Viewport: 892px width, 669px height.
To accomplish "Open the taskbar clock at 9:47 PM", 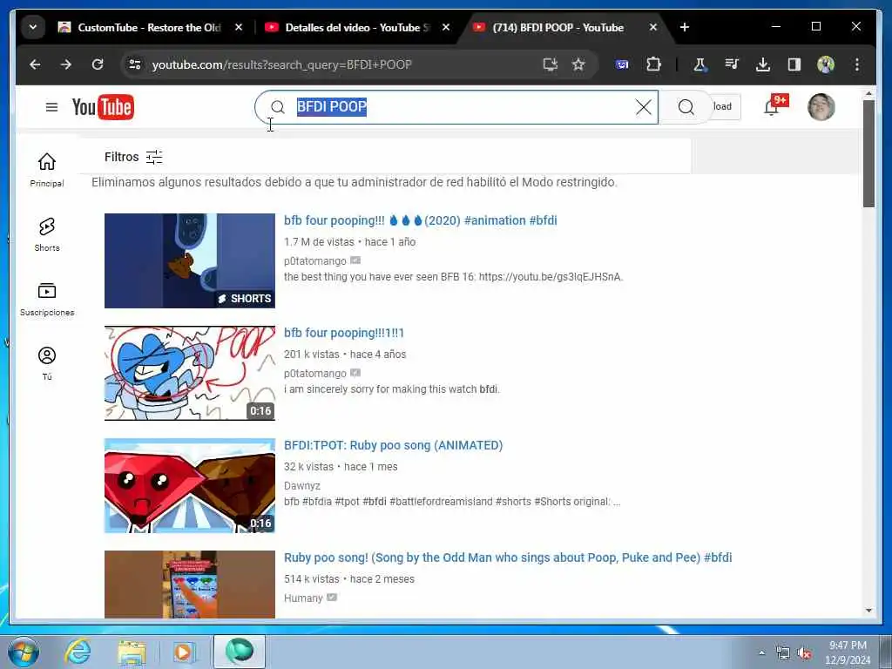I will [x=848, y=652].
